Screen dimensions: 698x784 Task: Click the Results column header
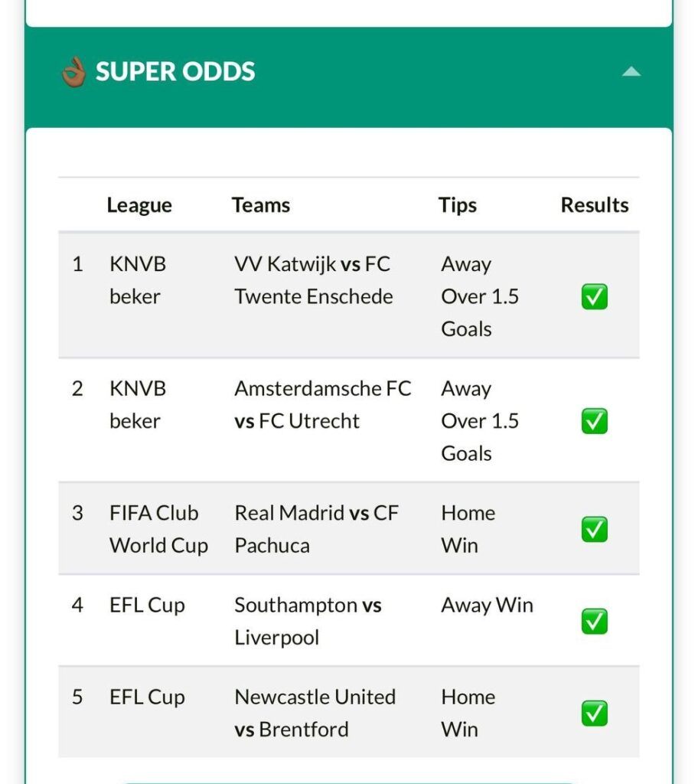click(595, 205)
